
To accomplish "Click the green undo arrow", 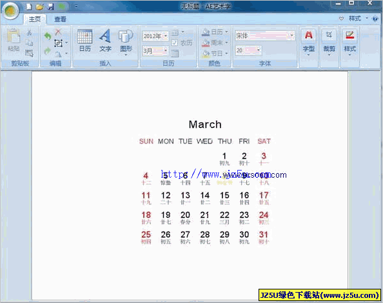I will pos(48,36).
